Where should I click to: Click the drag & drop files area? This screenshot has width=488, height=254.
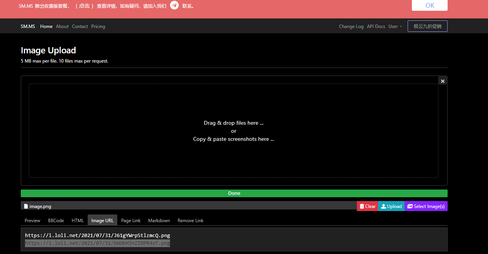pos(233,131)
